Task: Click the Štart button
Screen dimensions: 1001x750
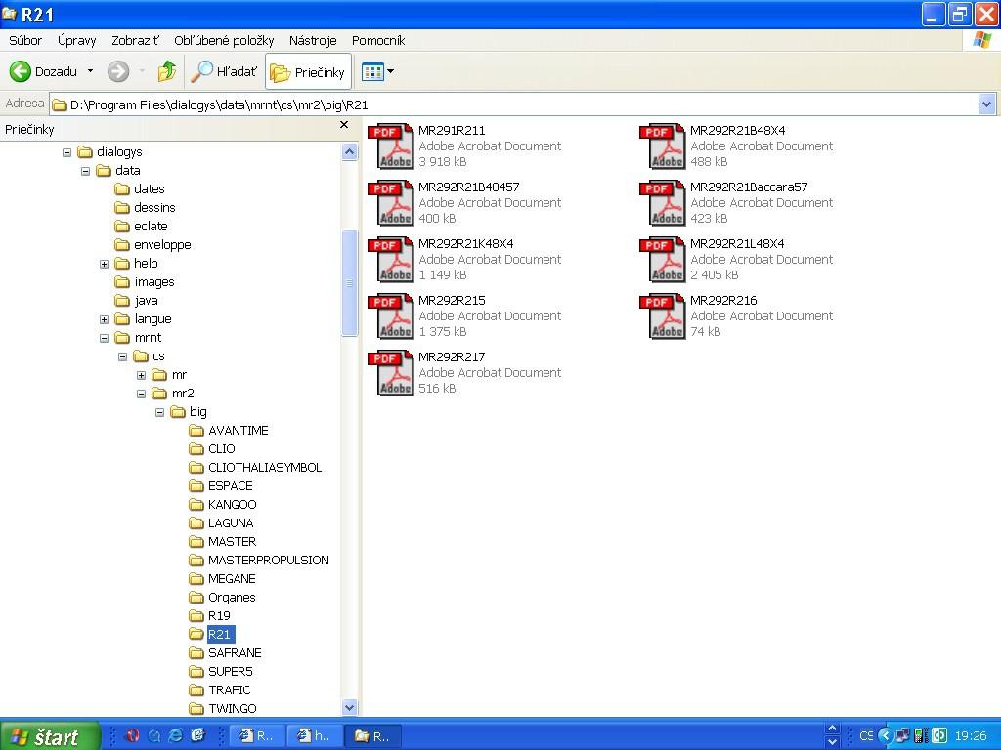Action: pos(49,735)
